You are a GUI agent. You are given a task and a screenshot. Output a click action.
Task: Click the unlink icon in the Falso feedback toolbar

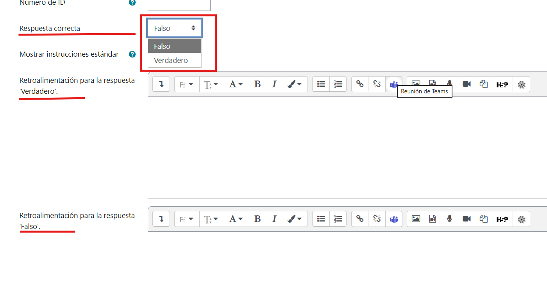[377, 219]
